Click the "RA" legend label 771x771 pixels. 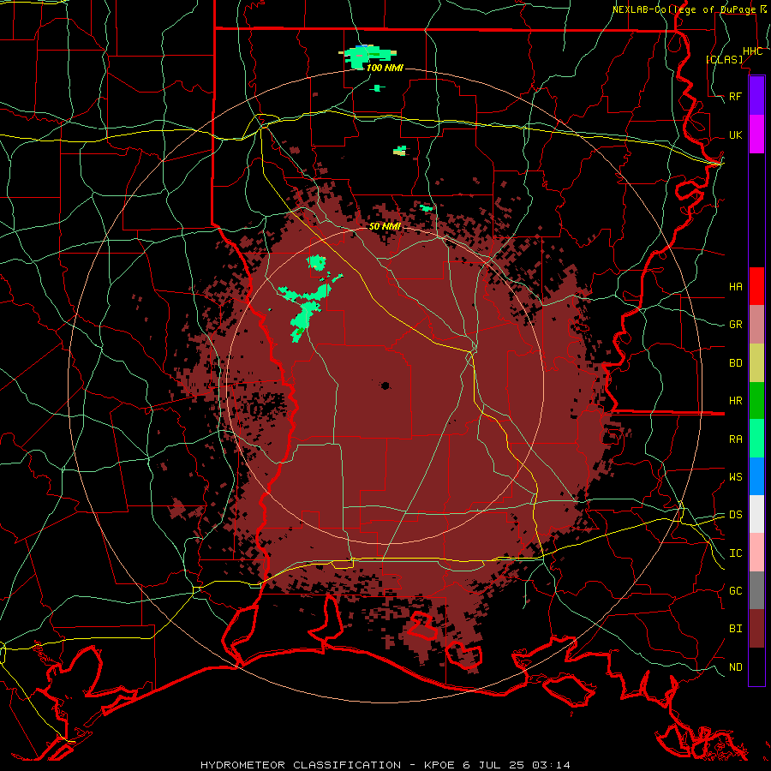coord(735,439)
